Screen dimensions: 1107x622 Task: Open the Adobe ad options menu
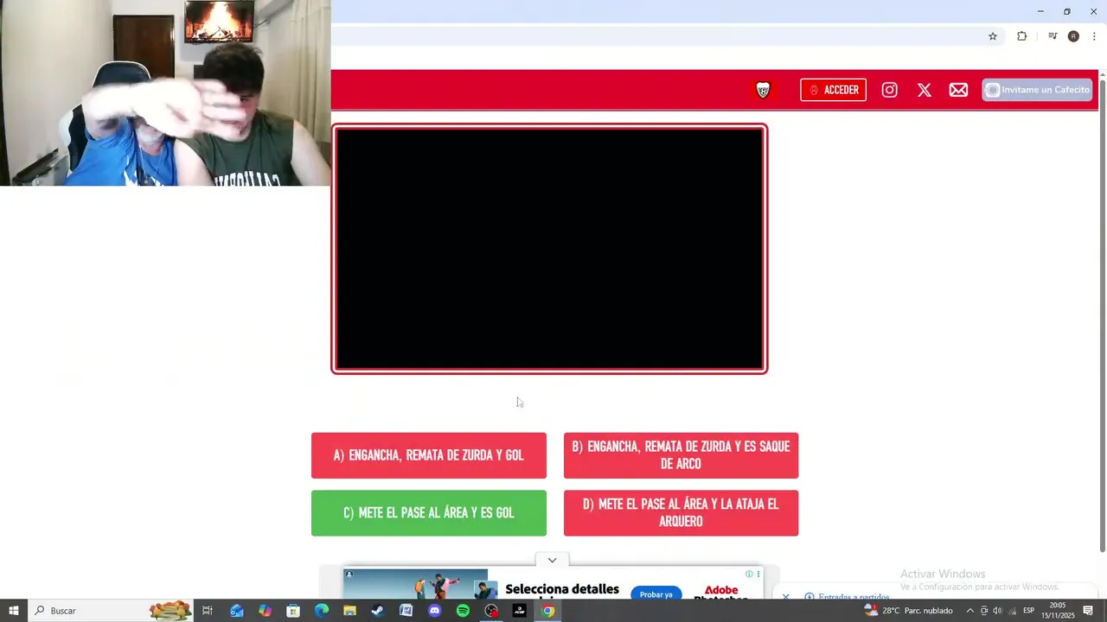pos(758,574)
